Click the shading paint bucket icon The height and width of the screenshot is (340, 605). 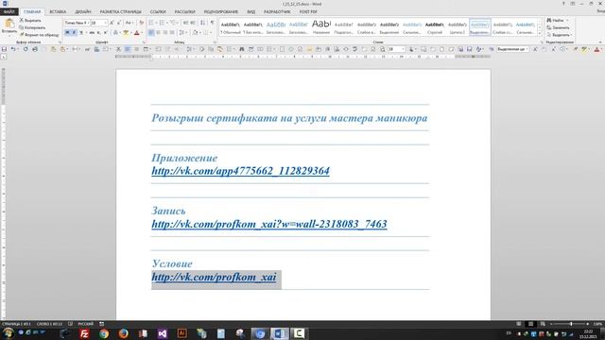(x=196, y=33)
